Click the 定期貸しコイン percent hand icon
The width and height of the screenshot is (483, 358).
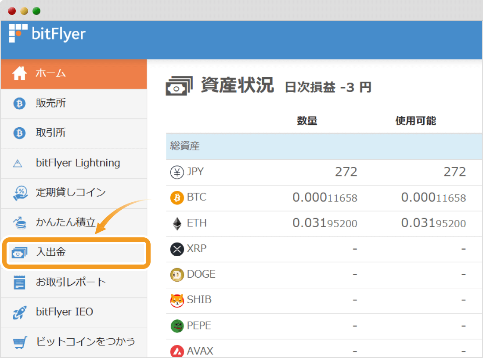pyautogui.click(x=20, y=193)
